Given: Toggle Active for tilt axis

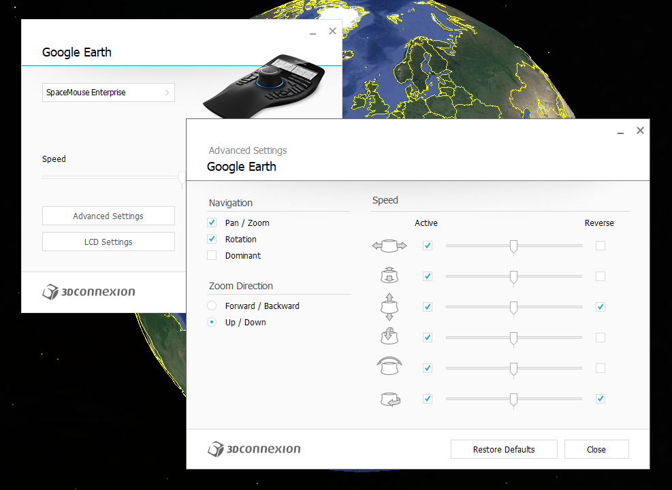Looking at the screenshot, I should (428, 338).
